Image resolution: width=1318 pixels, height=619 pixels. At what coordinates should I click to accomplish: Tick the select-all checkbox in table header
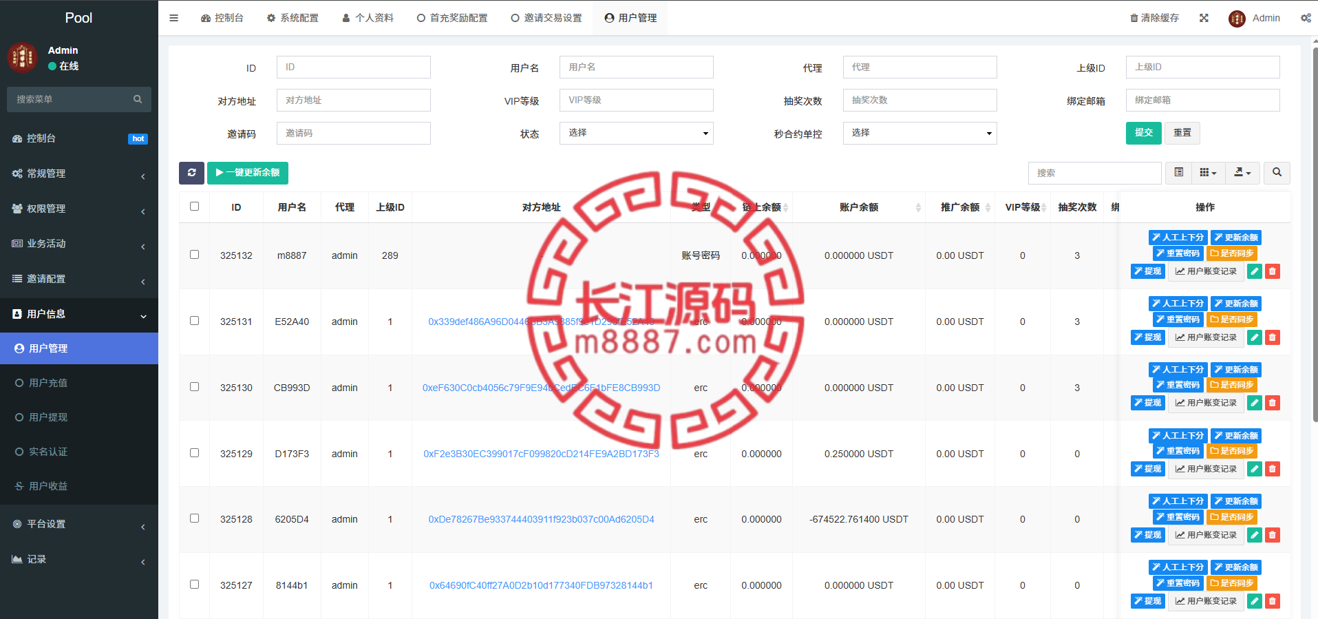pyautogui.click(x=195, y=207)
